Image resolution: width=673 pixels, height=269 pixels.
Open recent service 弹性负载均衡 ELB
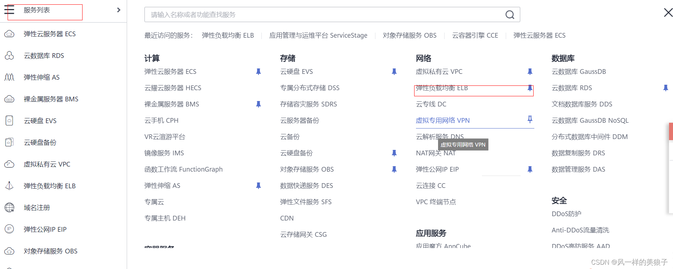pyautogui.click(x=228, y=35)
